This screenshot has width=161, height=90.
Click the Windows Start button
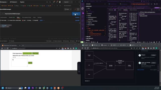pos(3,88)
